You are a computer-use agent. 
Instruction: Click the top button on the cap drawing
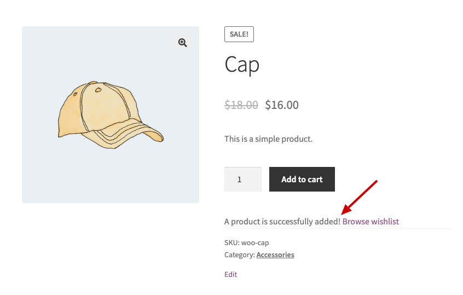(x=93, y=83)
